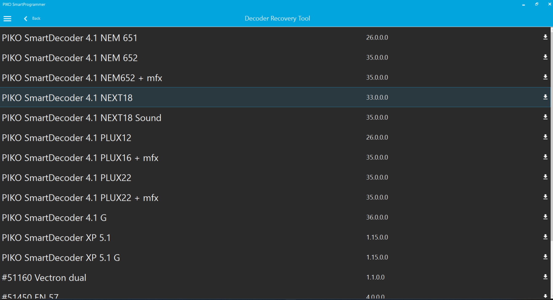553x300 pixels.
Task: Select PIKO SmartDecoder XP 5.1 G entry
Action: tap(275, 257)
